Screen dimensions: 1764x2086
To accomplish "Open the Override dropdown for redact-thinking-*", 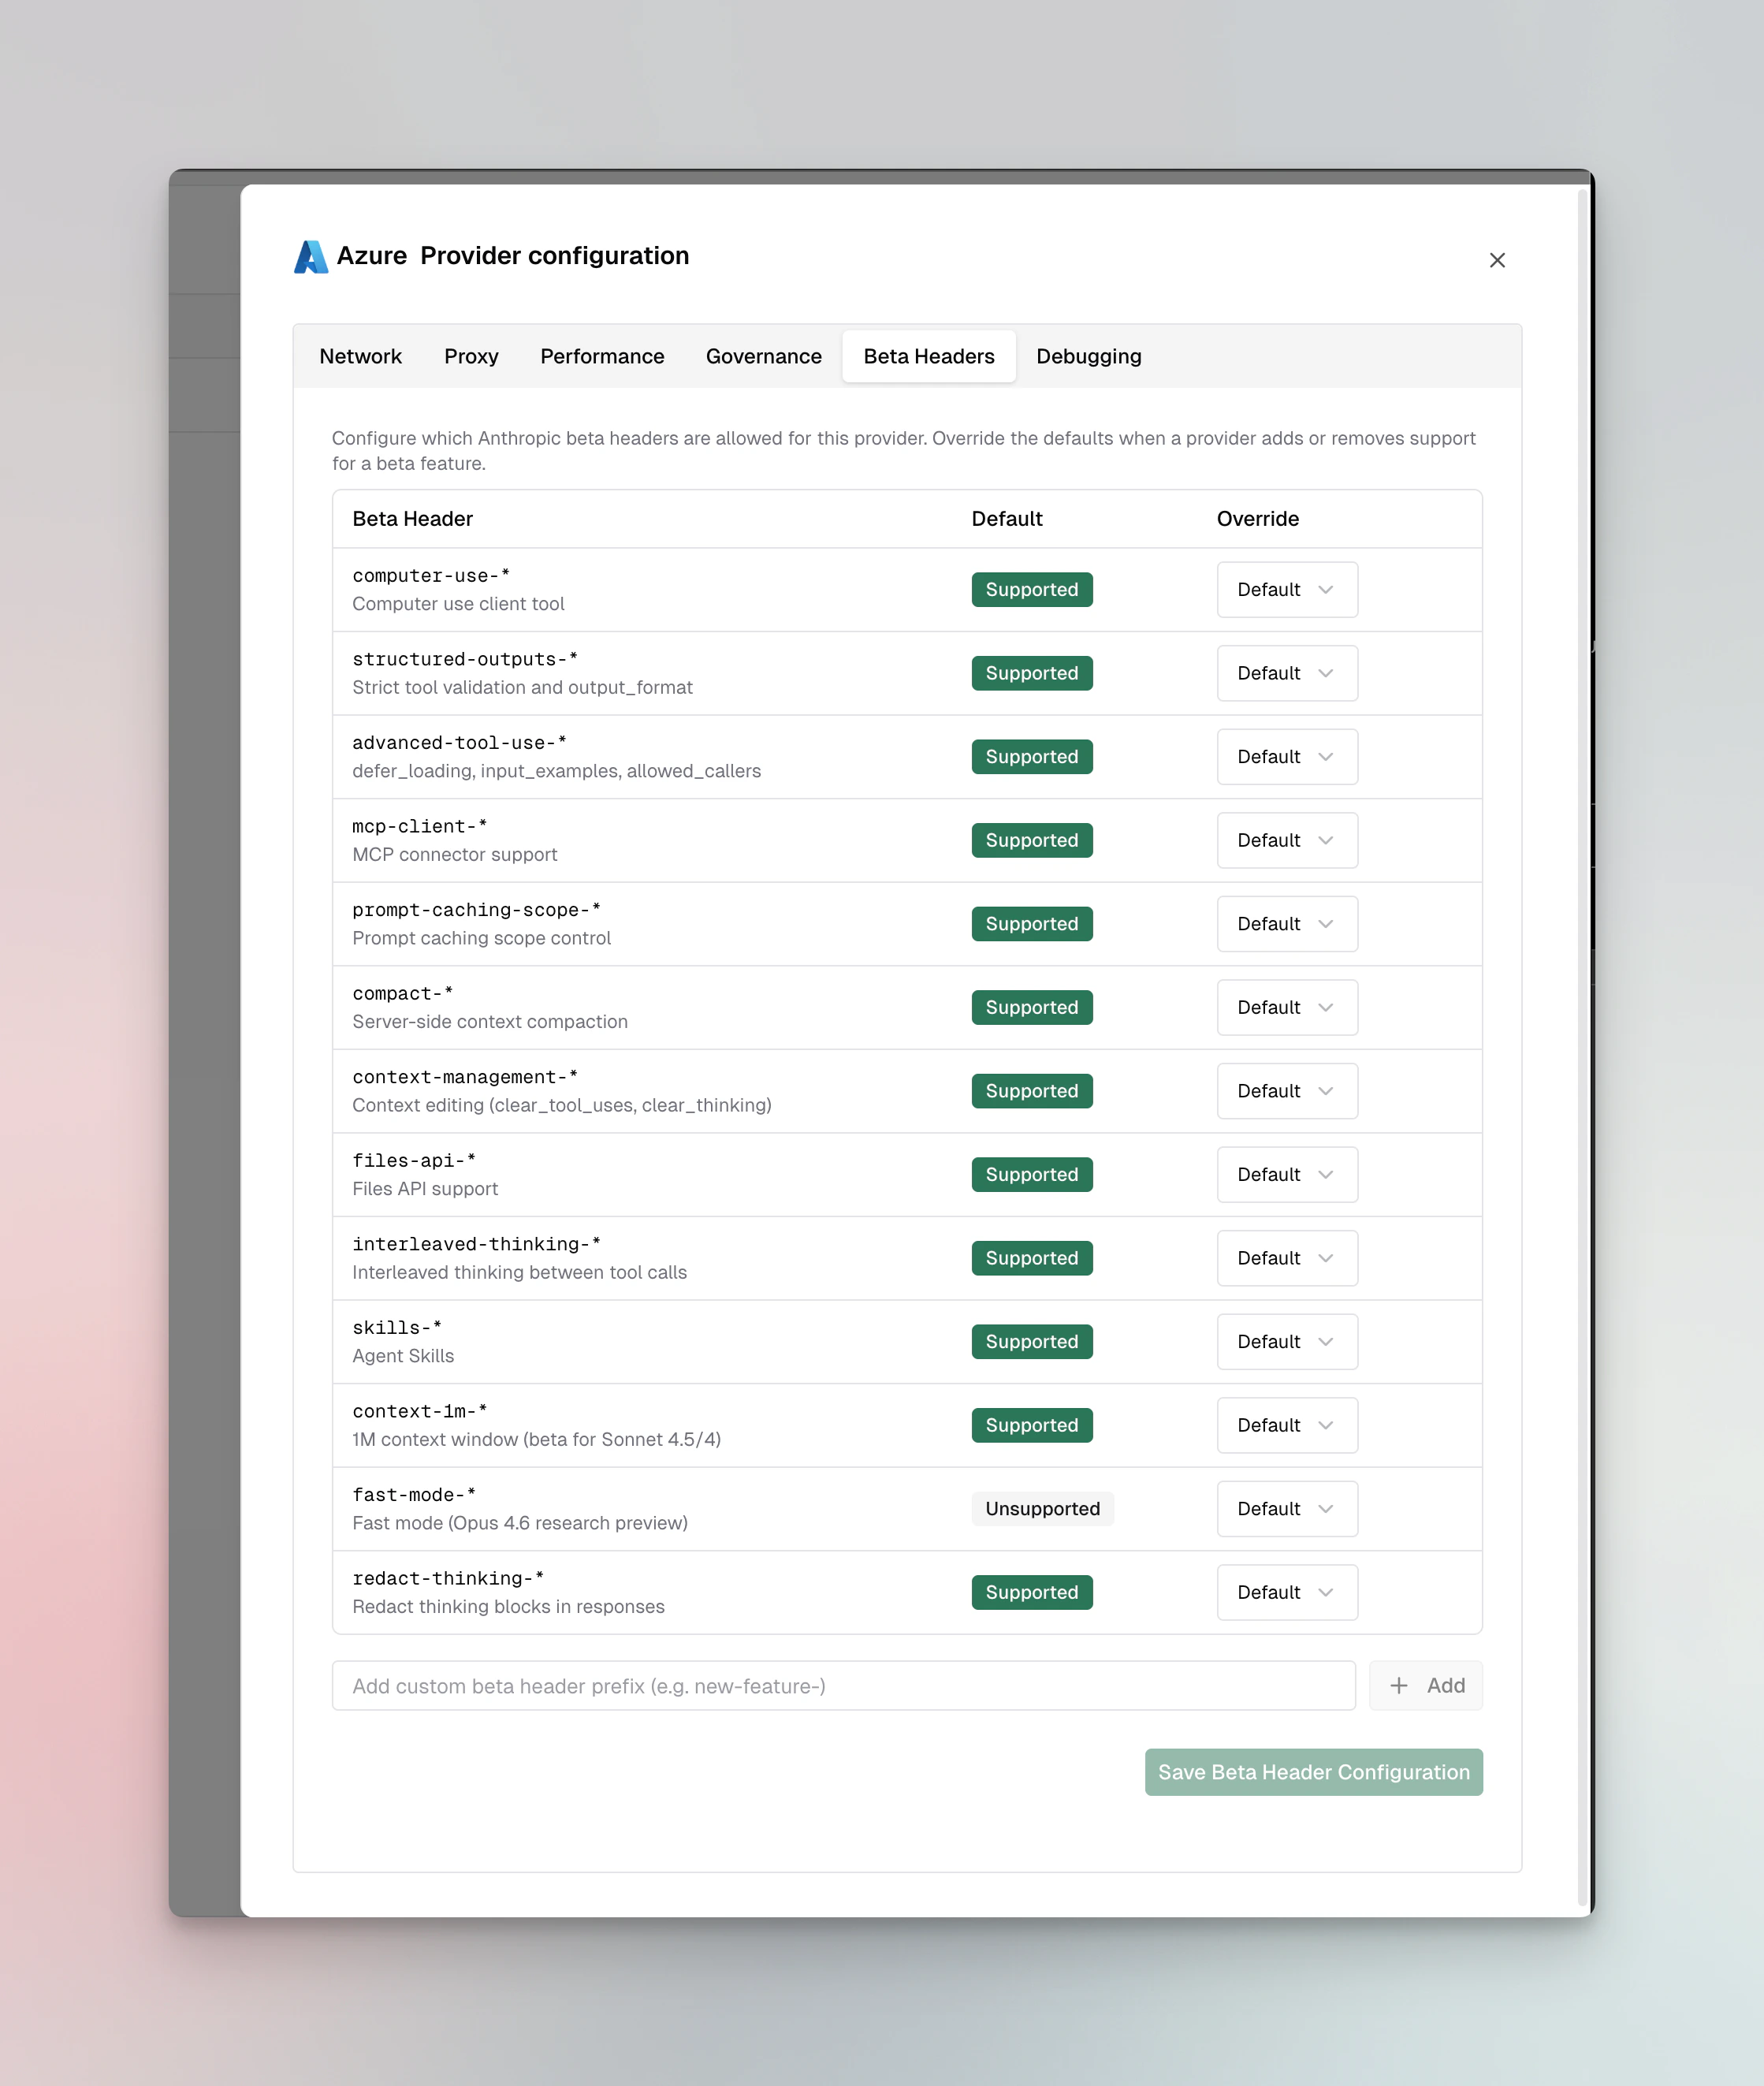I will coord(1287,1592).
